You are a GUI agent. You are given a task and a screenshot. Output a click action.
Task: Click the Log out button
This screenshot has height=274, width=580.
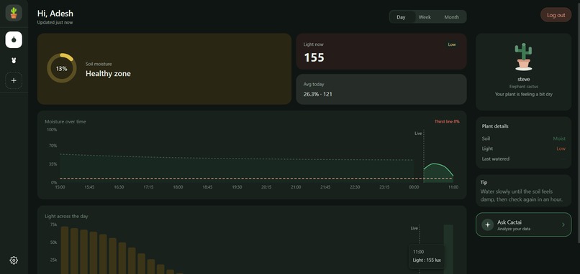[x=556, y=15]
